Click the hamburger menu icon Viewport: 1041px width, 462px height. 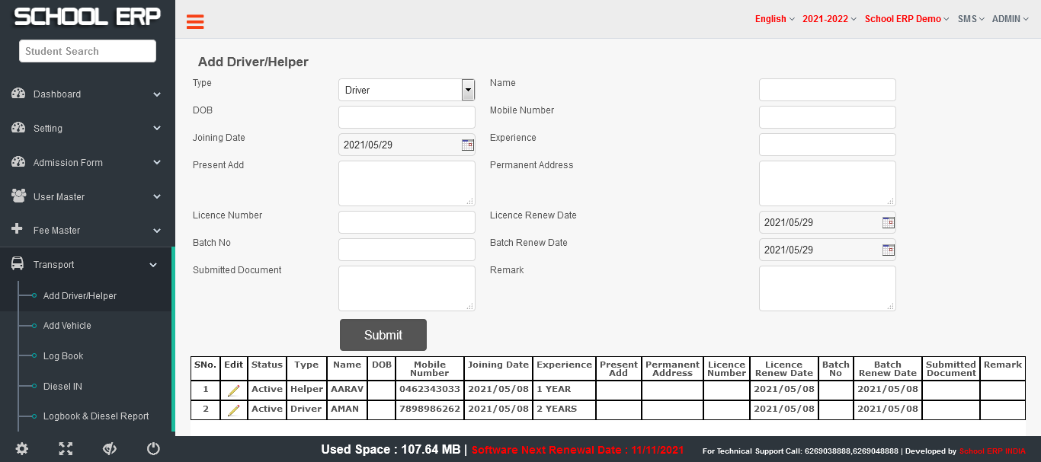[195, 22]
